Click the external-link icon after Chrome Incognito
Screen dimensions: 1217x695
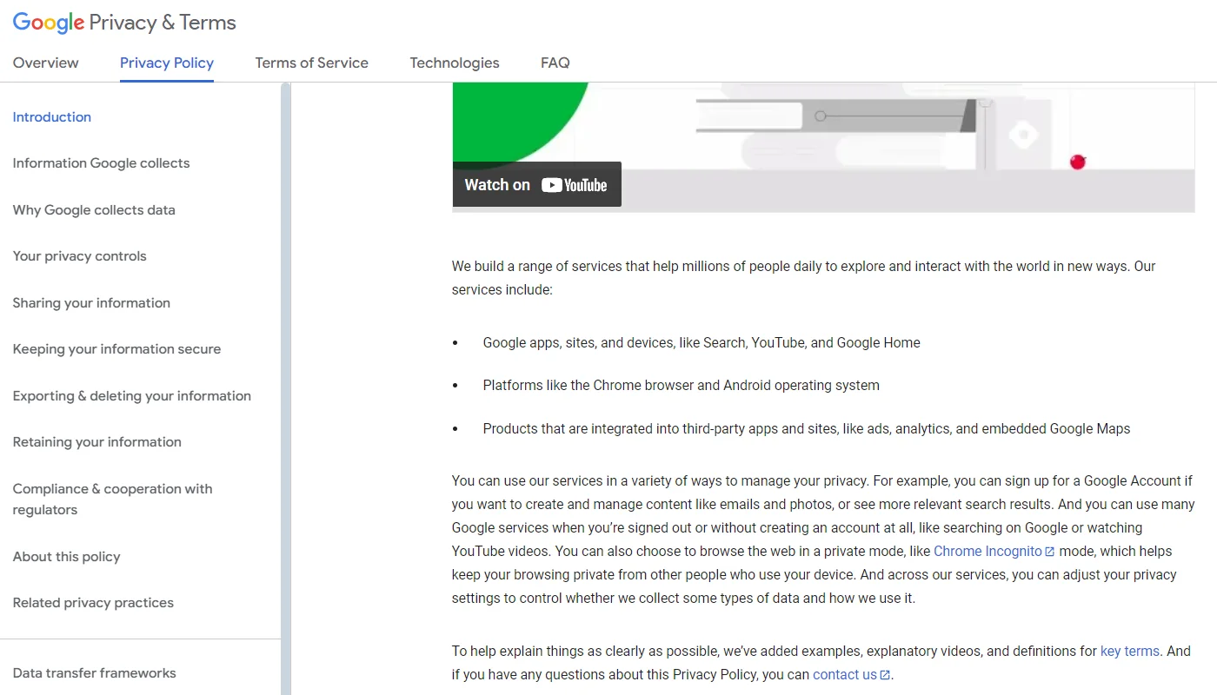pyautogui.click(x=1050, y=550)
